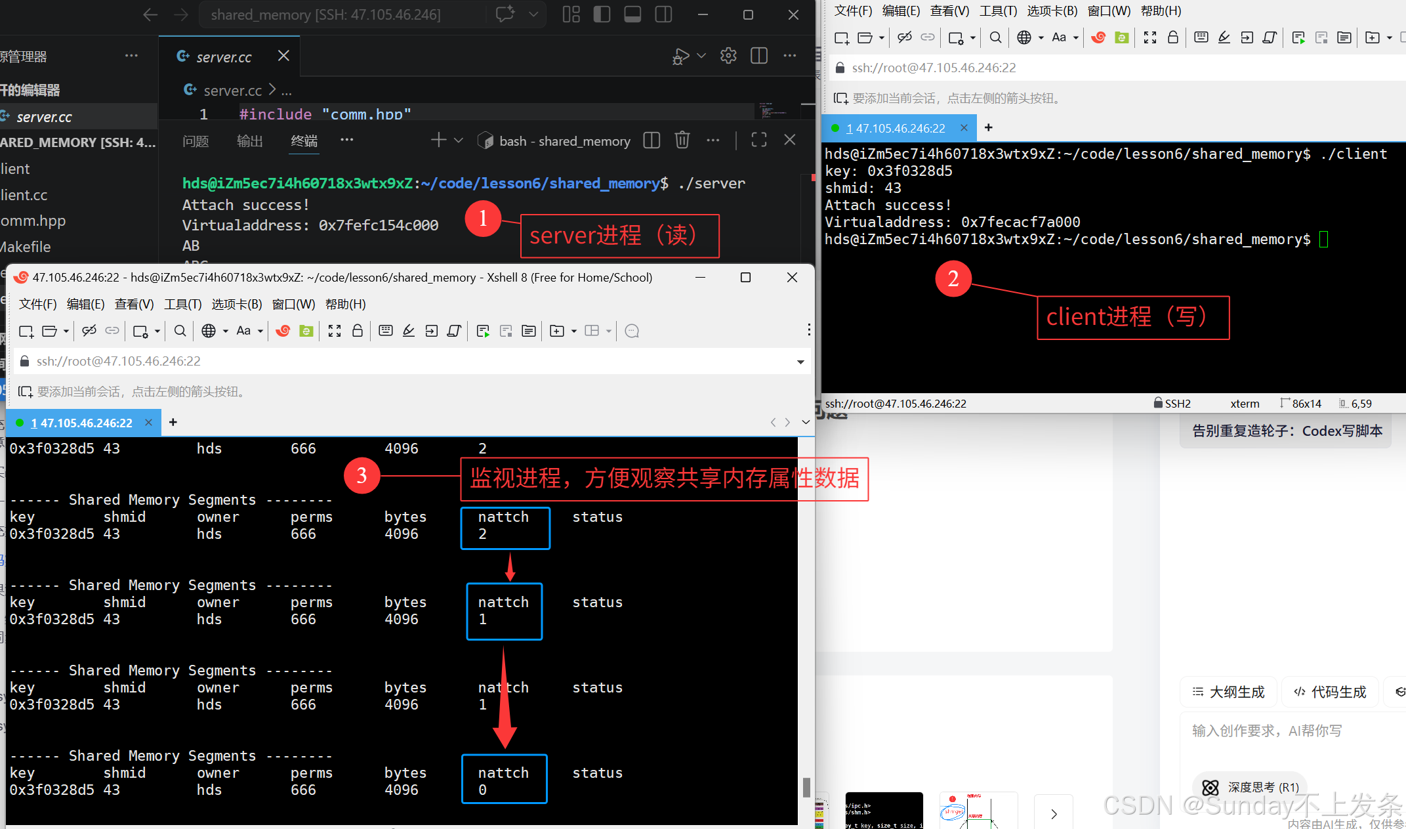Click the search magnifier in lower Xshell toolbar
The height and width of the screenshot is (829, 1406).
click(x=180, y=331)
